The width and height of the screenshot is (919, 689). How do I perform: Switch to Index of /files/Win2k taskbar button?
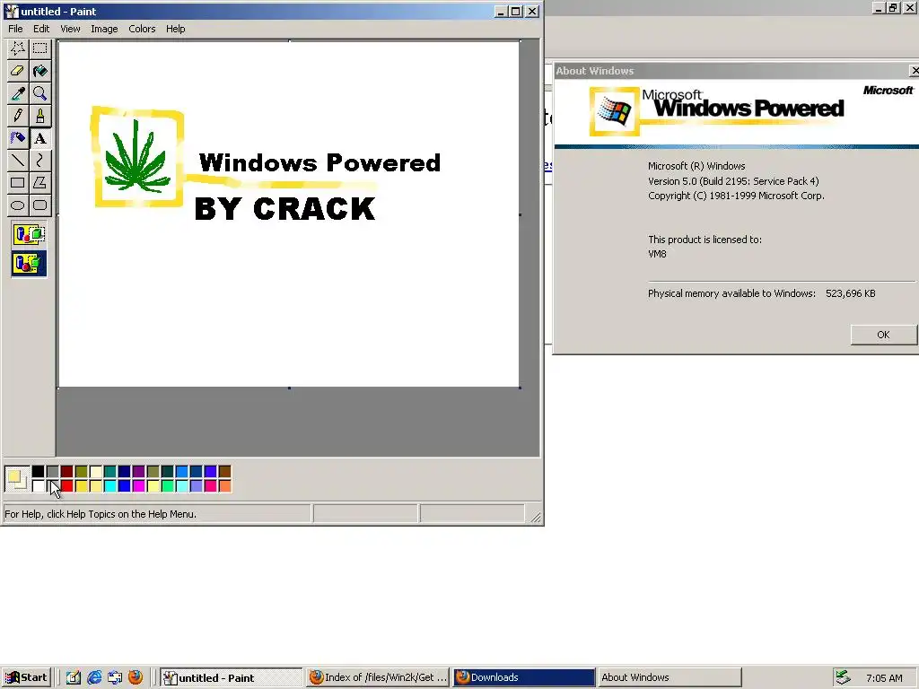378,677
